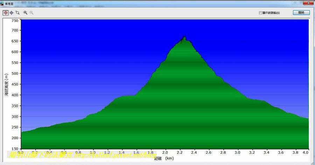315x165 pixels.
Task: Click the 3.4 distance tick label
Action: 266,152
